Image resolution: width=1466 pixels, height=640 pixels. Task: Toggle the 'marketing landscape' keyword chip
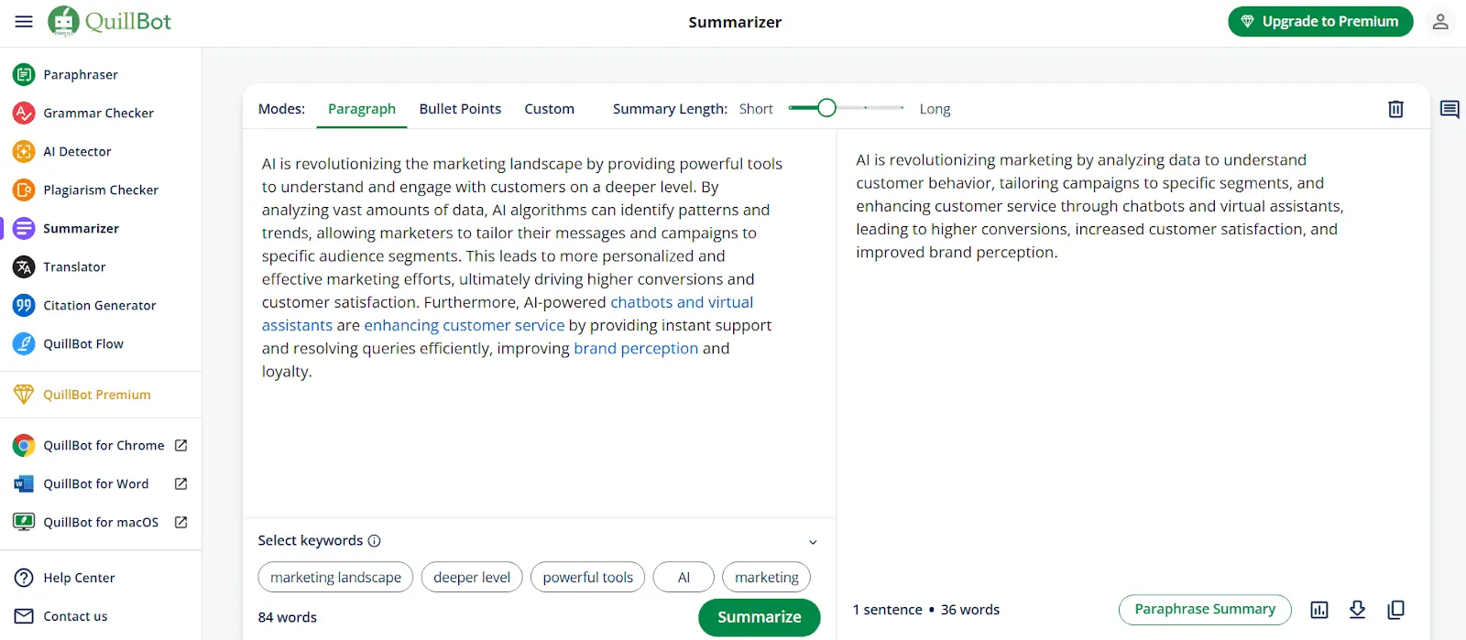335,578
